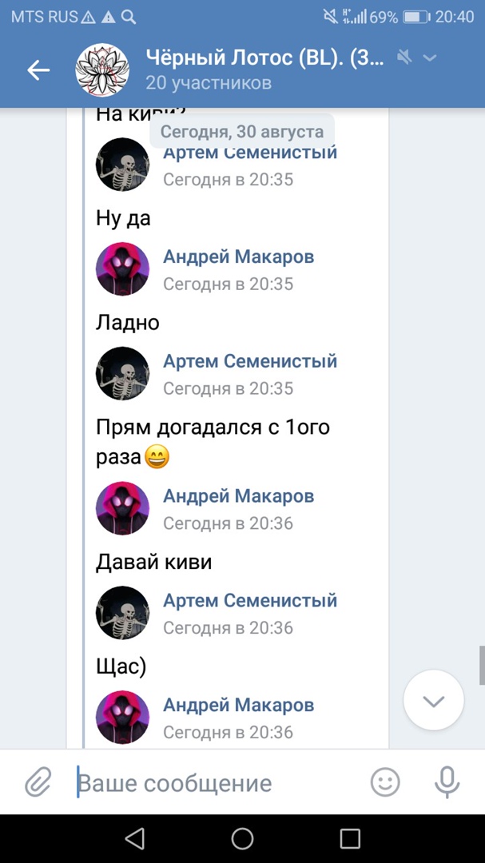Tap skeleton avatar above Прям догадался message
This screenshot has width=485, height=863.
pyautogui.click(x=123, y=374)
